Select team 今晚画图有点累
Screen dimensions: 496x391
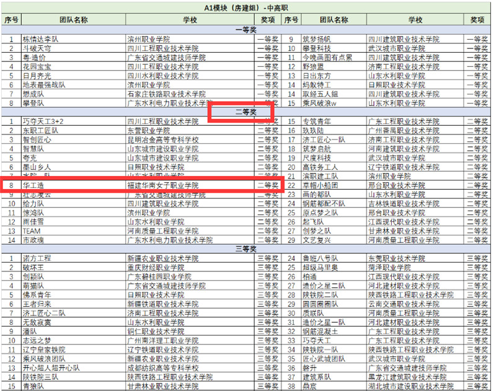327,58
